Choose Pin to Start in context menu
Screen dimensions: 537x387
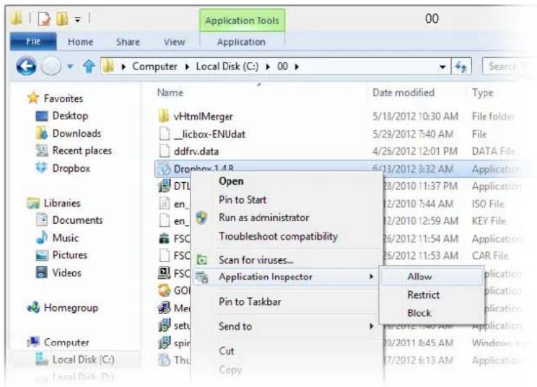242,200
